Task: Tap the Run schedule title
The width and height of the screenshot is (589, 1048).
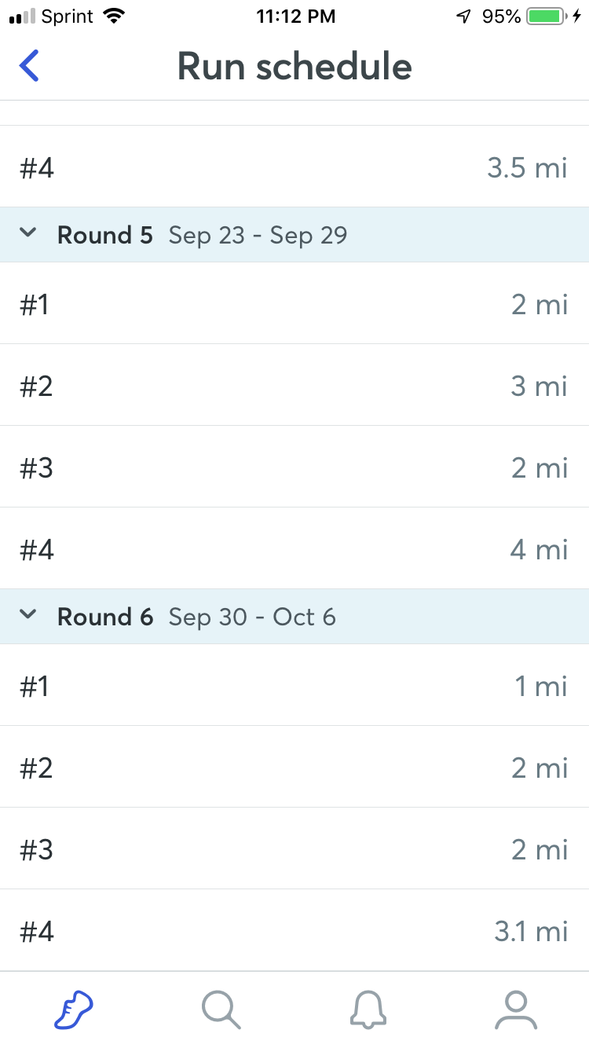Action: pos(294,66)
